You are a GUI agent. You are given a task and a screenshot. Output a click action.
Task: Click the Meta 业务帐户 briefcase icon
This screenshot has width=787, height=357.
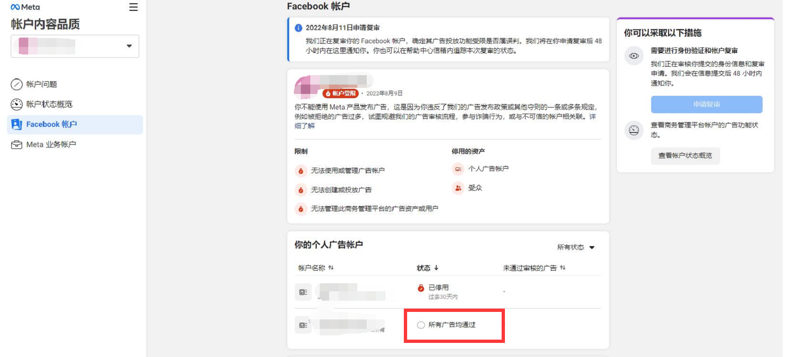[16, 145]
